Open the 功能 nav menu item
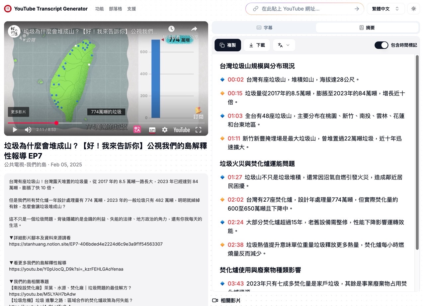This screenshot has width=425, height=306. pos(99,9)
